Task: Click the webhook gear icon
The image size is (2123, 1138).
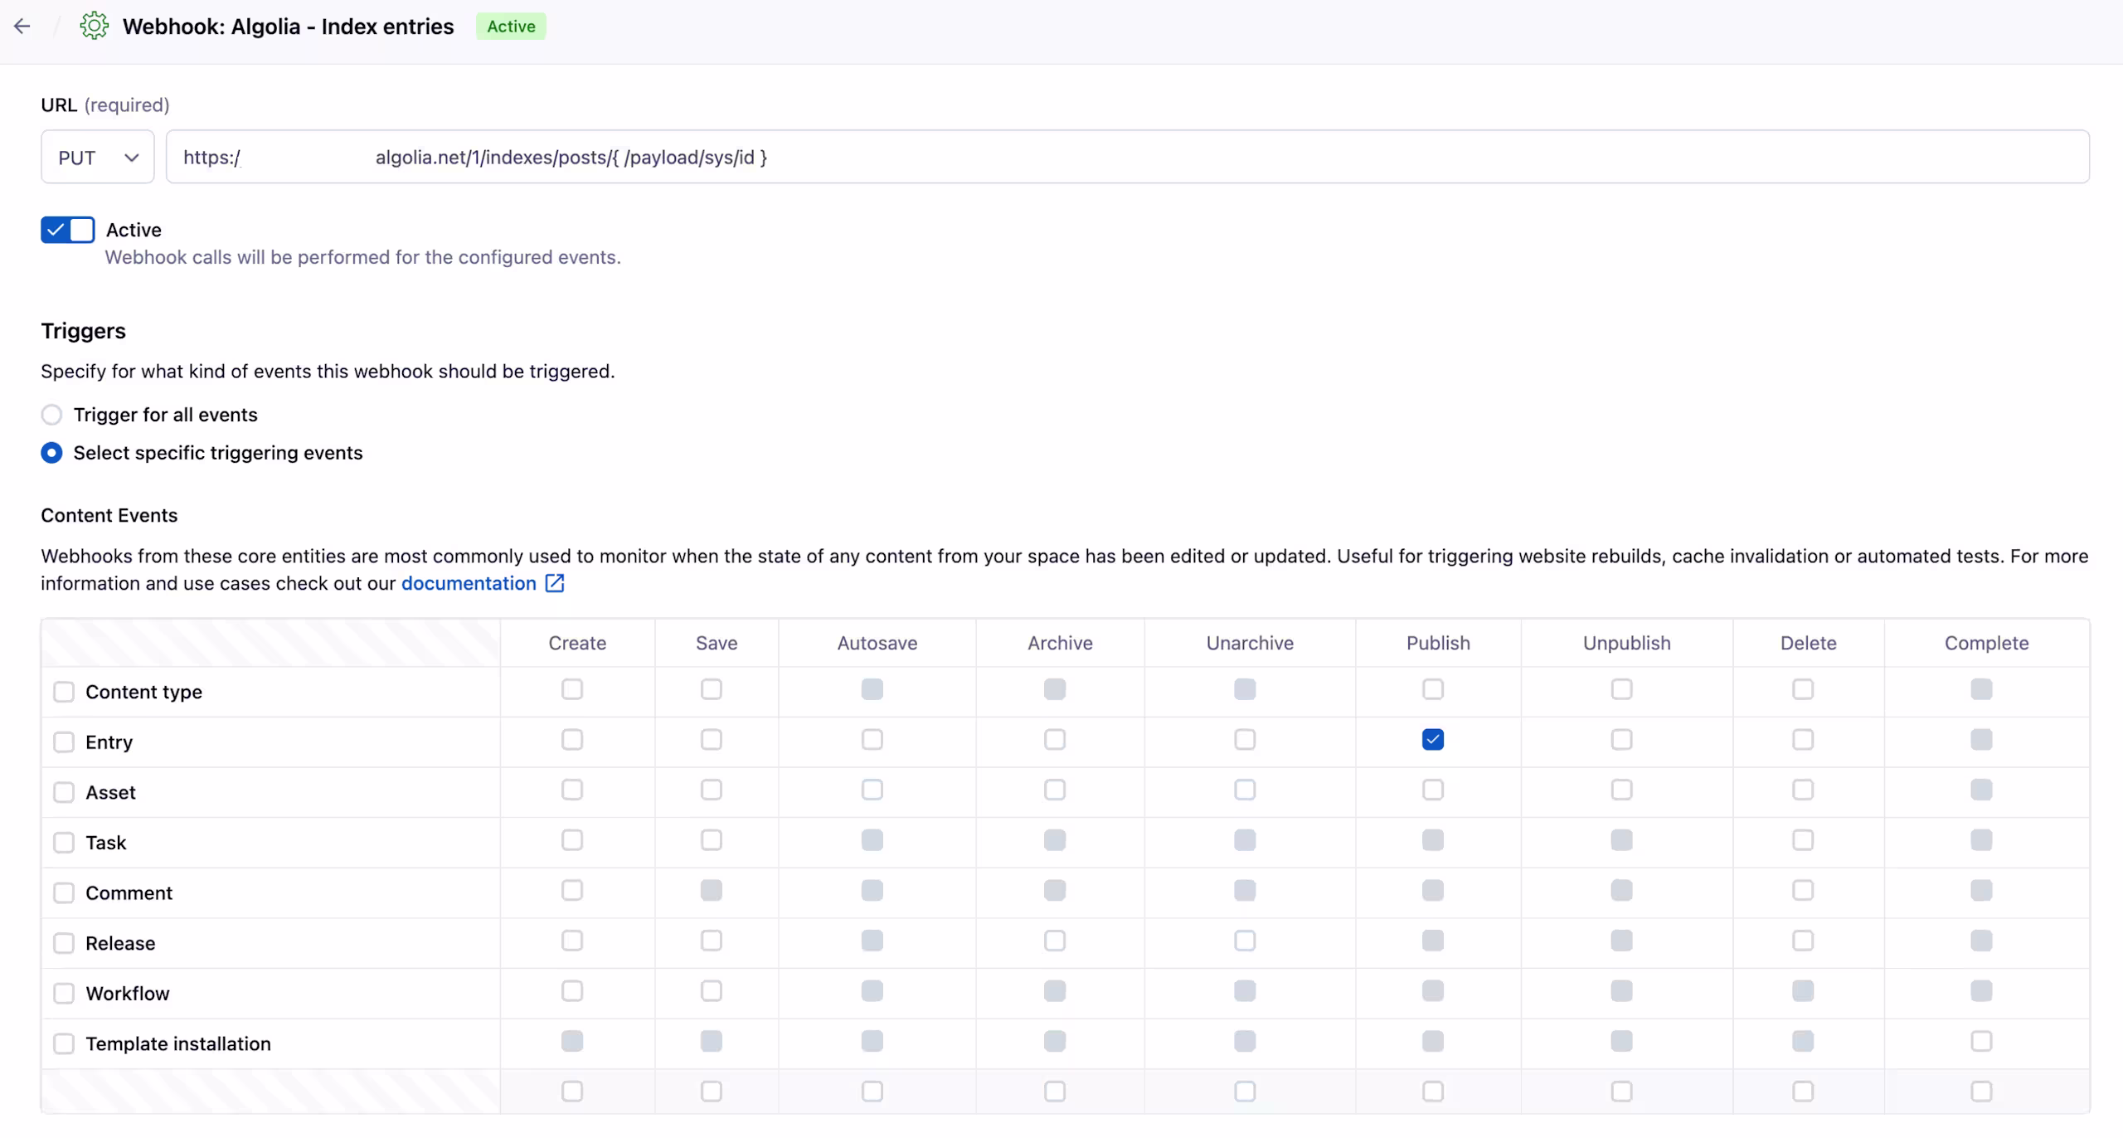Action: click(x=94, y=26)
